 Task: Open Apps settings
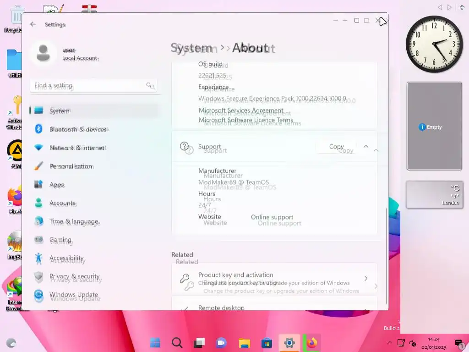[x=93, y=184]
